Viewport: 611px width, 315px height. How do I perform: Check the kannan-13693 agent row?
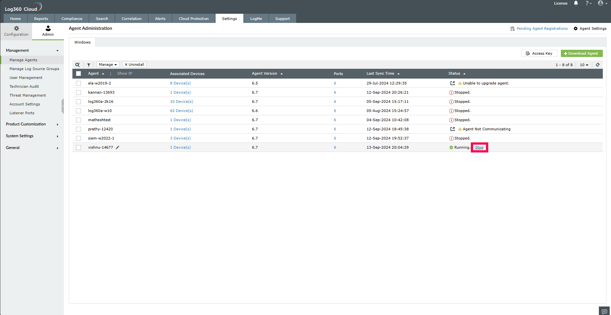coord(78,93)
